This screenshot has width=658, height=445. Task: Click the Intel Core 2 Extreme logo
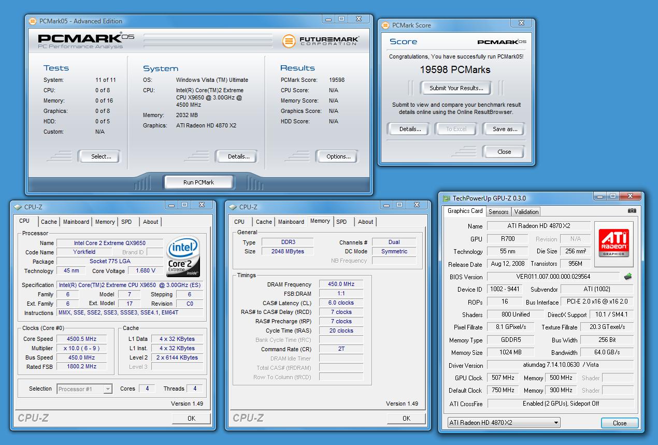[x=183, y=256]
